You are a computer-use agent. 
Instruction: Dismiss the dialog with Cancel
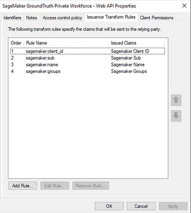coord(141,206)
